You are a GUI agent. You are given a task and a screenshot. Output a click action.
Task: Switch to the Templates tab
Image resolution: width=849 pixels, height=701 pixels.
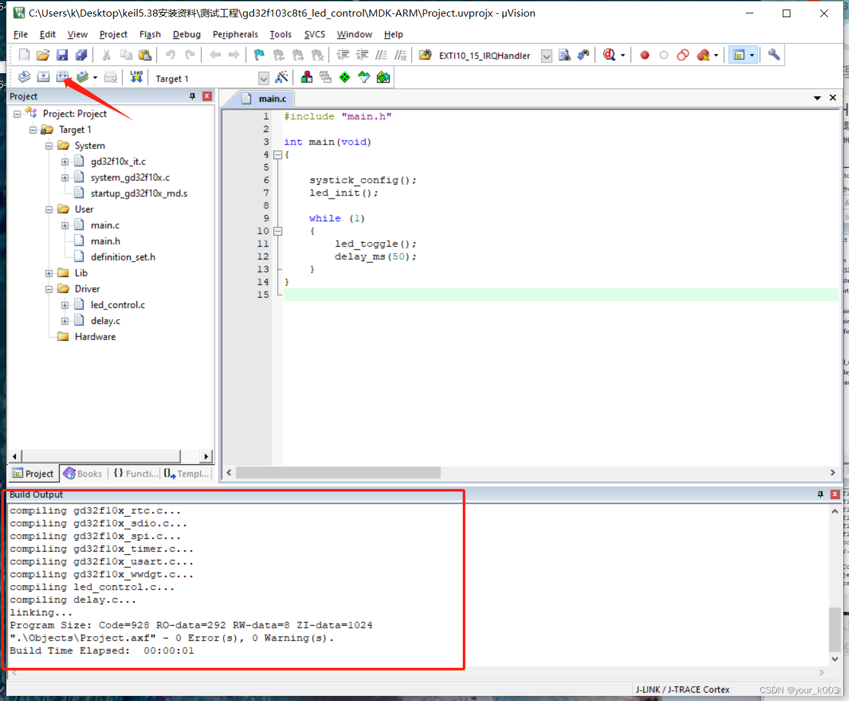186,474
